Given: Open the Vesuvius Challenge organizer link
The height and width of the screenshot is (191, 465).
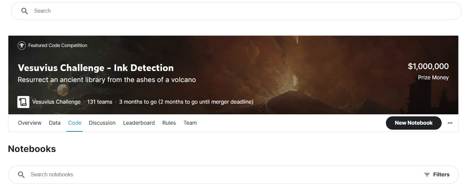Looking at the screenshot, I should click(56, 102).
